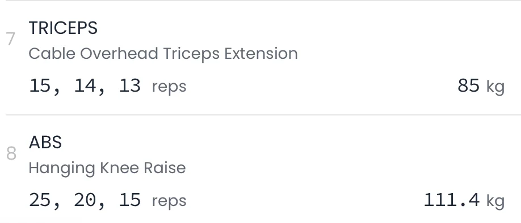Click the reps label under Triceps Extension
Screen dimensions: 521x223
[169, 87]
